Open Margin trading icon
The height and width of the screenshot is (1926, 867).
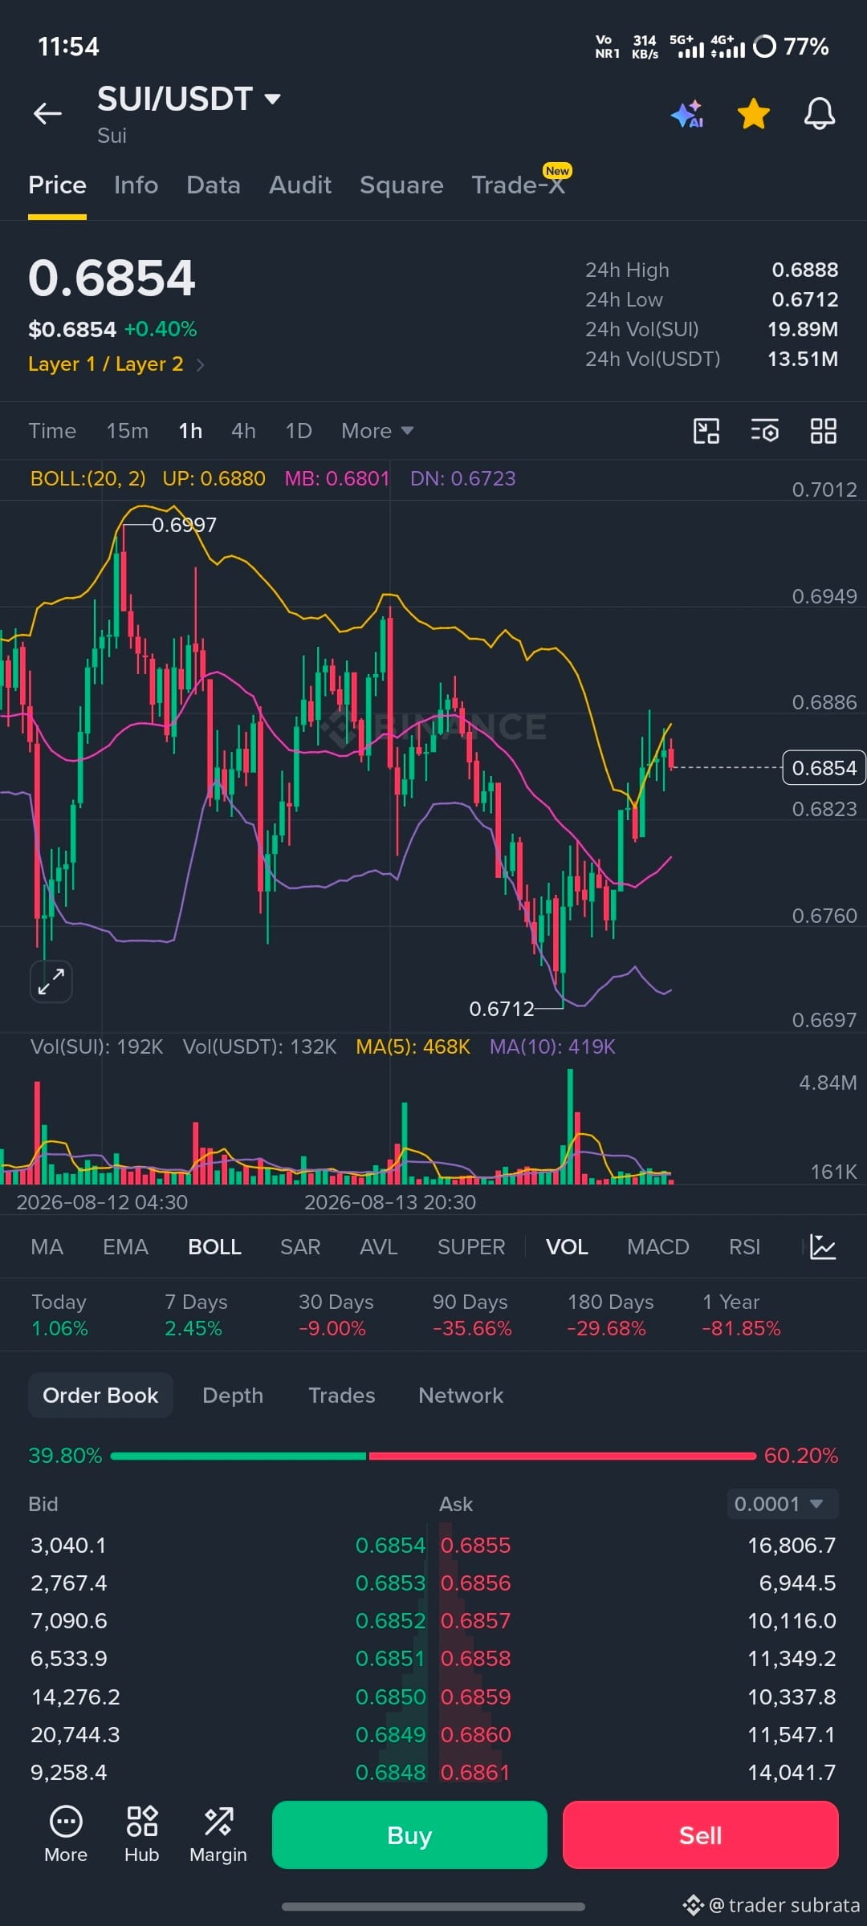click(x=218, y=1835)
